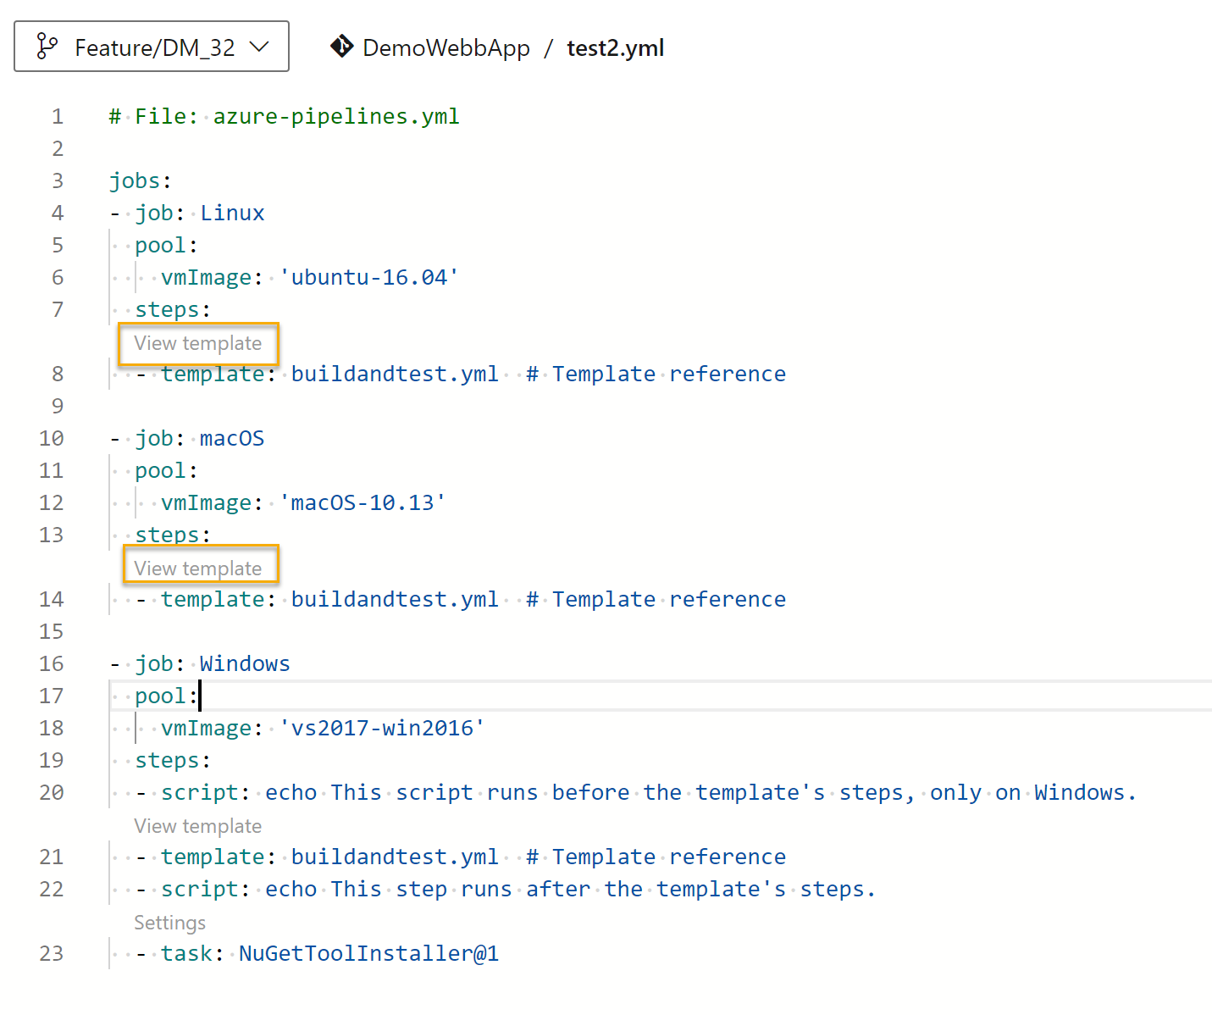Click the macOS-10.13 image value

[362, 502]
